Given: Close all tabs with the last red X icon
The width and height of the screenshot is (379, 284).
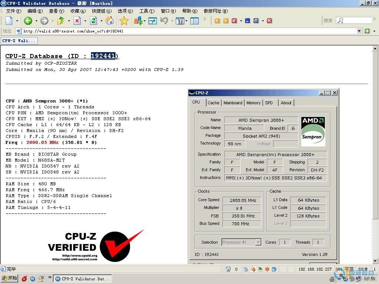Looking at the screenshot, I should 269,21.
